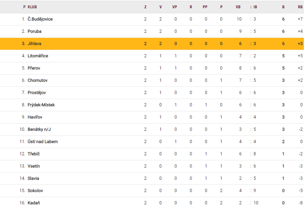
Task: Select the Havířov team name
Action: pyautogui.click(x=36, y=117)
